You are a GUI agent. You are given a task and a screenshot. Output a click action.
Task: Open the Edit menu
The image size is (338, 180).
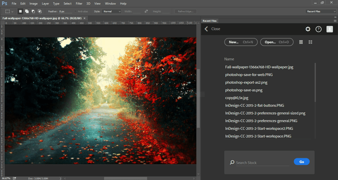[x=23, y=4]
